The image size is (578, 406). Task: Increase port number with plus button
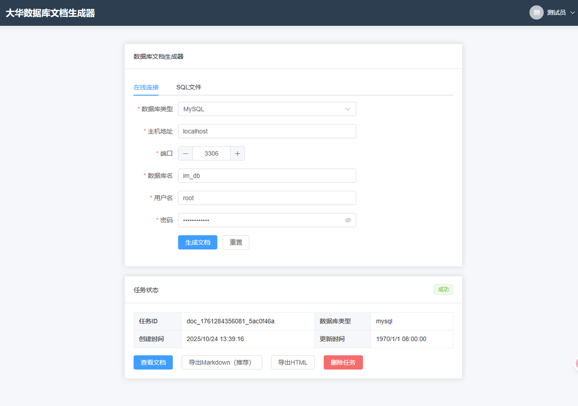point(238,153)
